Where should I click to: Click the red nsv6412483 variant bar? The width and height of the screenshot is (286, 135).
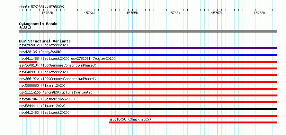coord(148,116)
